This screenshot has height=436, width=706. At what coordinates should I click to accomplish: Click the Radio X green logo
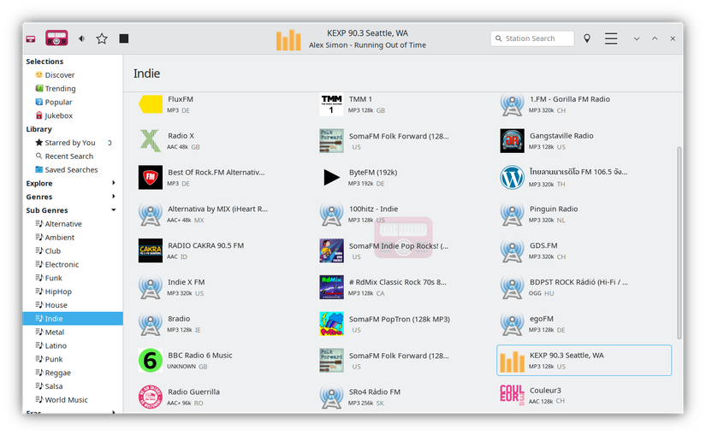point(151,140)
